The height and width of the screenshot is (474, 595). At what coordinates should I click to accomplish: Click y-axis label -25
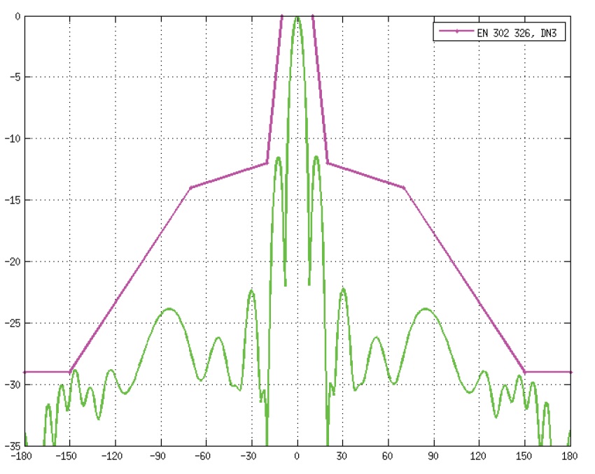[13, 323]
